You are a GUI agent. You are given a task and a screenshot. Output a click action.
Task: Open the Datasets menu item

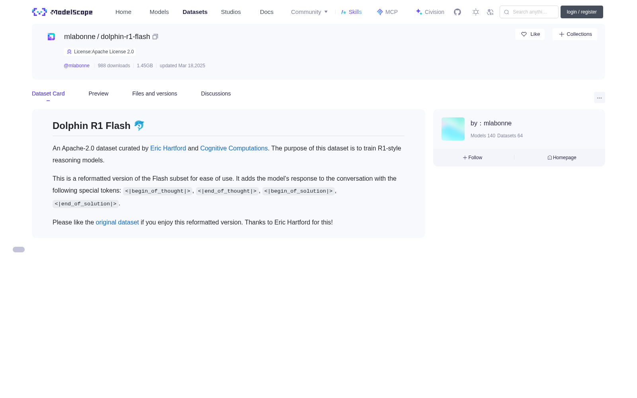pyautogui.click(x=195, y=12)
